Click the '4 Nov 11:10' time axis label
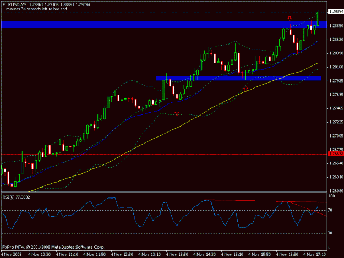This screenshot has width=344, height=258. [67, 255]
